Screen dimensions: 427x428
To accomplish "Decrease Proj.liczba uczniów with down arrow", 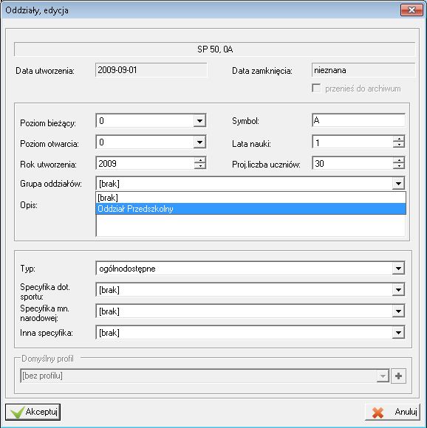I will [399, 166].
